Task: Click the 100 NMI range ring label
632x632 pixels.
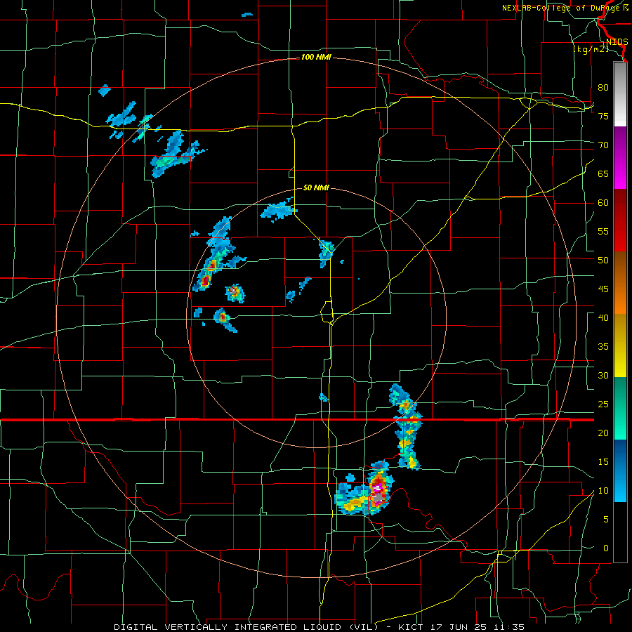Action: 316,58
